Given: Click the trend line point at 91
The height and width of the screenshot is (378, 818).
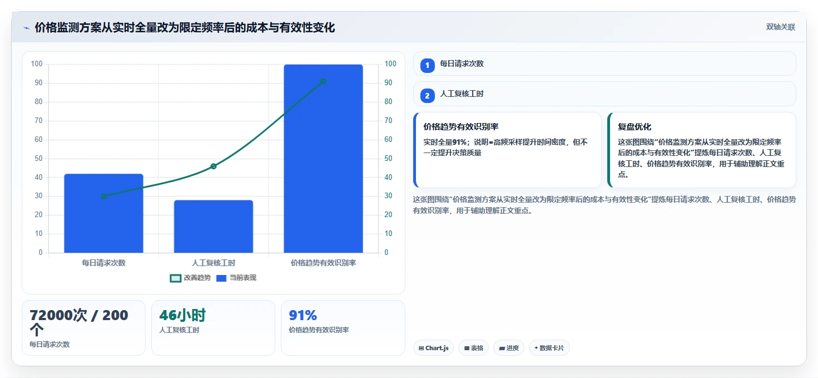Looking at the screenshot, I should (x=323, y=81).
